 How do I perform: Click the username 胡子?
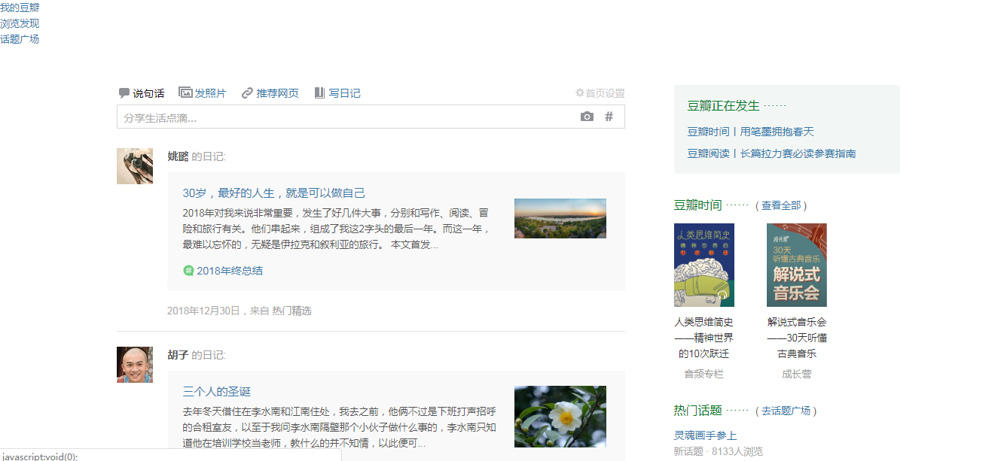tap(178, 355)
